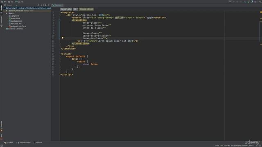The image size is (262, 147).
Task: Place cursor in leave-class attribute
Action: (x=92, y=33)
